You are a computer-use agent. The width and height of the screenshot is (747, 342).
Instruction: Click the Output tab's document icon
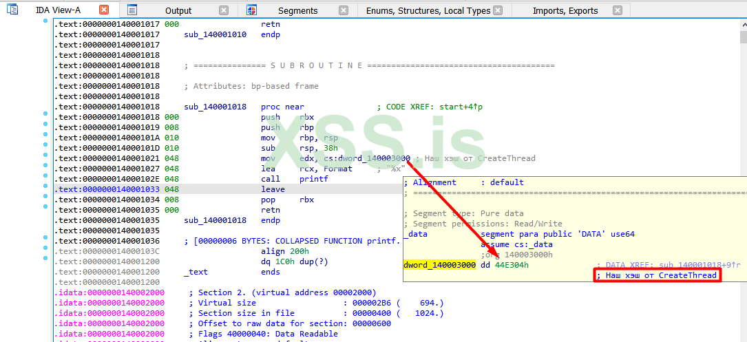132,10
